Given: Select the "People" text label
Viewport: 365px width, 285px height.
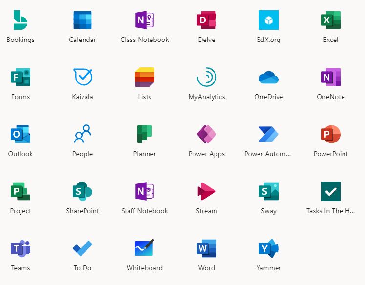Looking at the screenshot, I should (x=83, y=154).
